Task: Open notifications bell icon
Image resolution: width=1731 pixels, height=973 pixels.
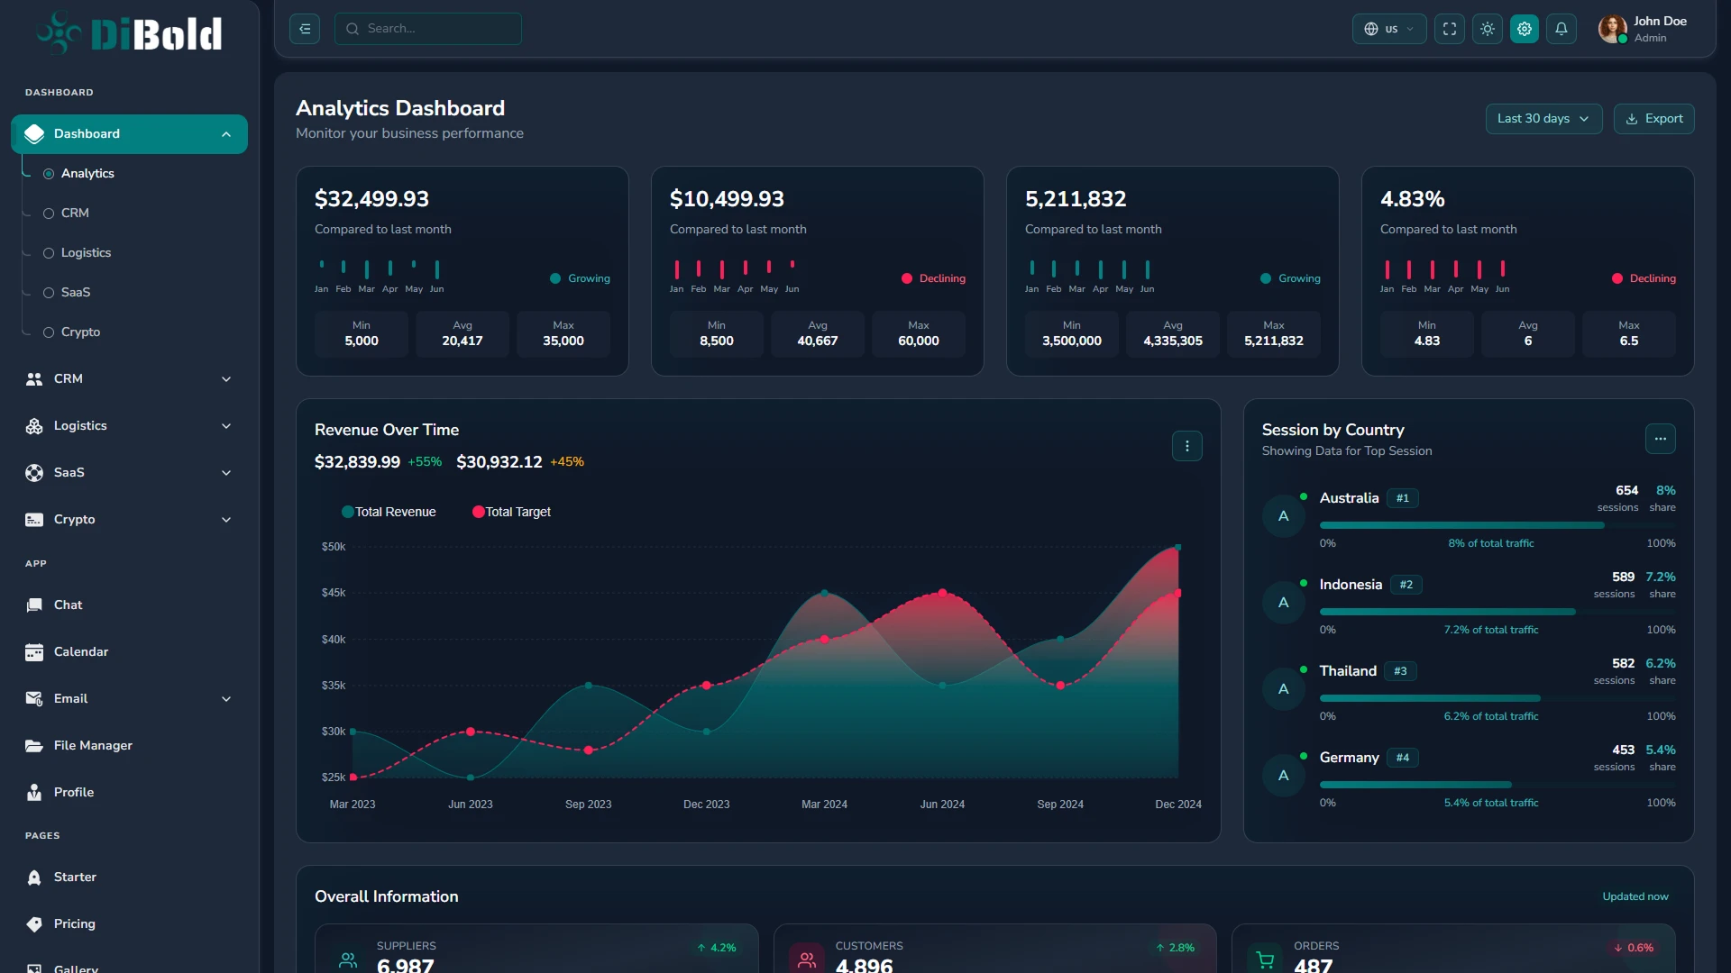Action: pyautogui.click(x=1562, y=29)
